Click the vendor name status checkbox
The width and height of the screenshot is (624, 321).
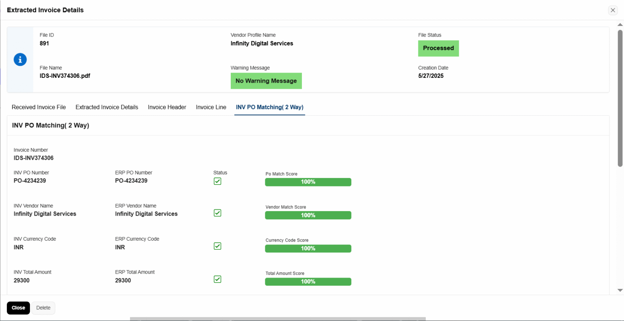(x=217, y=213)
